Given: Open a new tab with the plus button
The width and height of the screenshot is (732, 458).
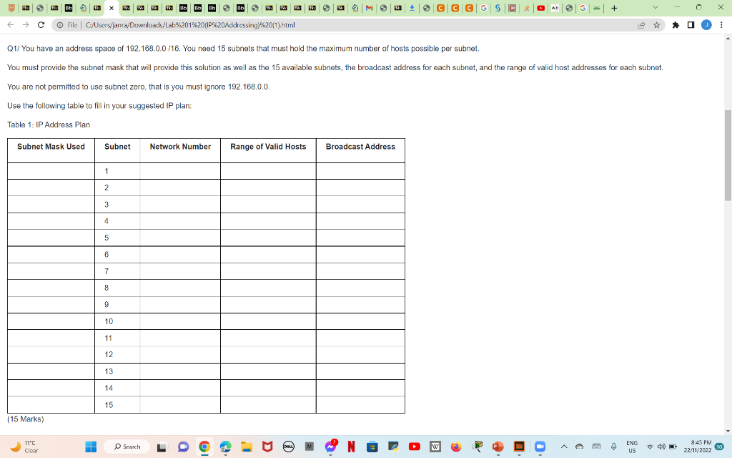Looking at the screenshot, I should [x=613, y=8].
